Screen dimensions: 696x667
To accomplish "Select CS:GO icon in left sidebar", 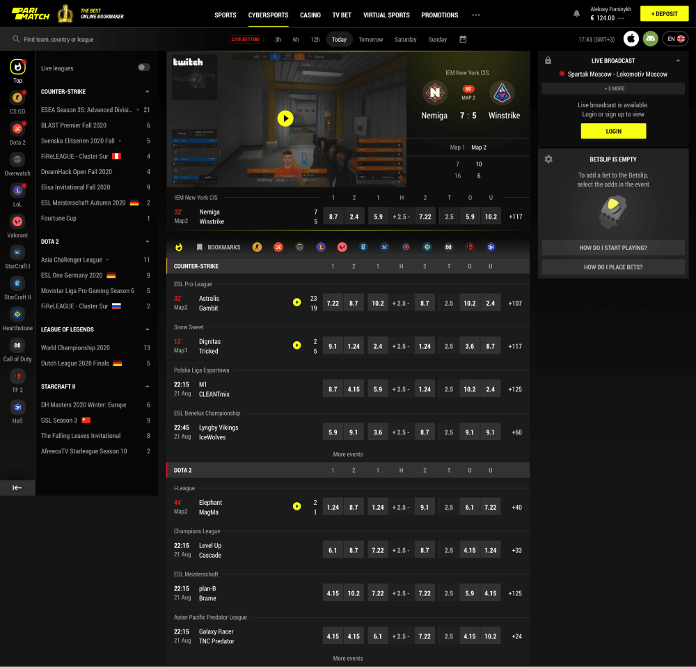I will [x=17, y=97].
